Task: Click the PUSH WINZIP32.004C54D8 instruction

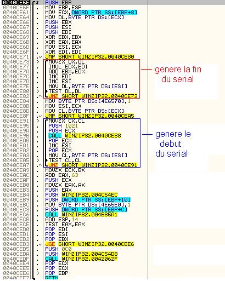Action: point(81,254)
